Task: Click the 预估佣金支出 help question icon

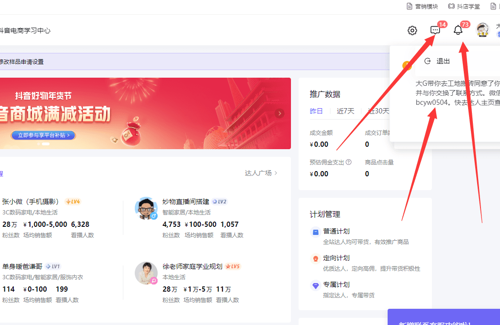Action: (349, 162)
